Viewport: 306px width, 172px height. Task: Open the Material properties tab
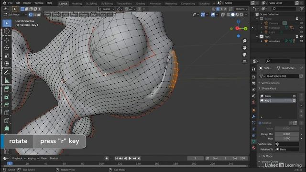tap(254, 148)
